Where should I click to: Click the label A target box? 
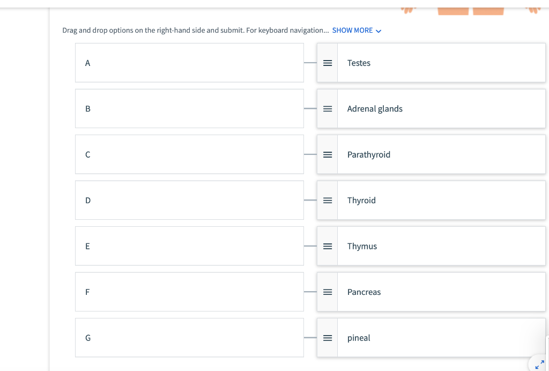pyautogui.click(x=189, y=63)
